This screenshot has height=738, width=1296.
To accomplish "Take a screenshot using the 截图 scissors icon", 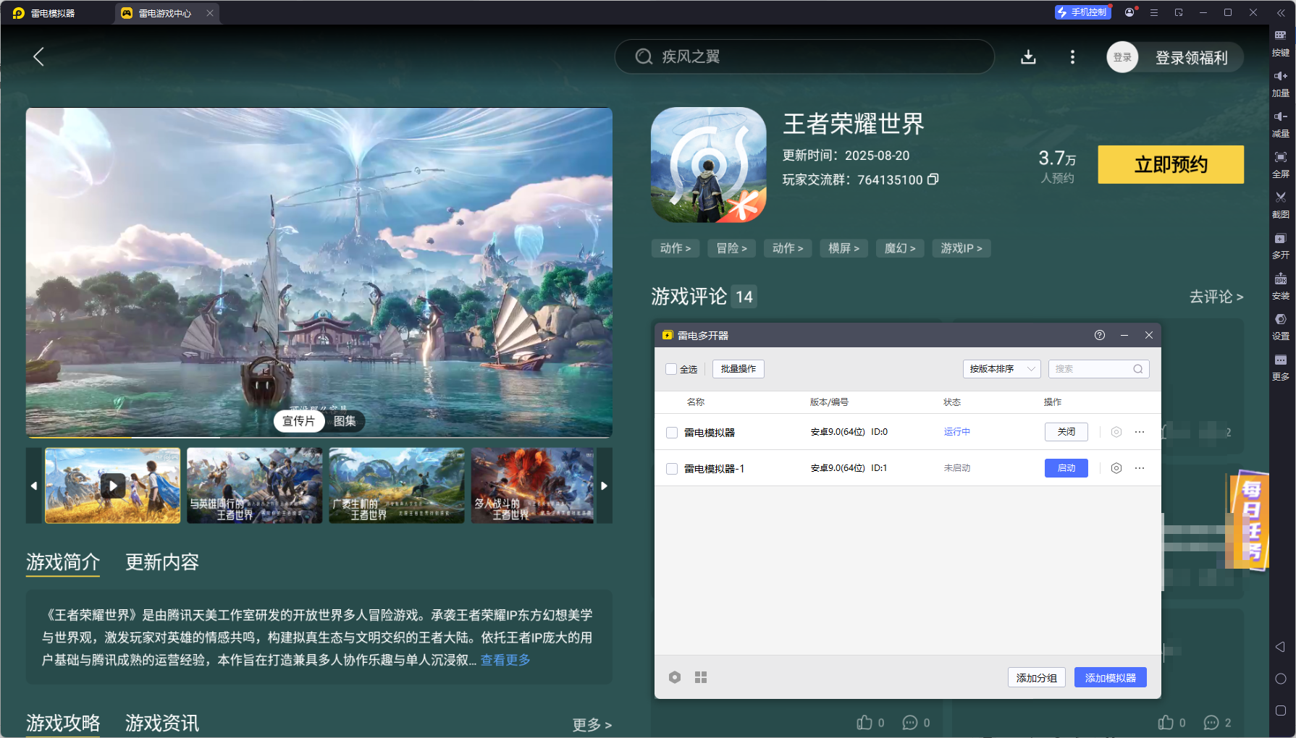I will 1280,204.
